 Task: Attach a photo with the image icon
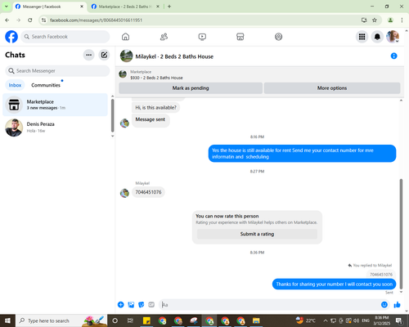coord(131,305)
